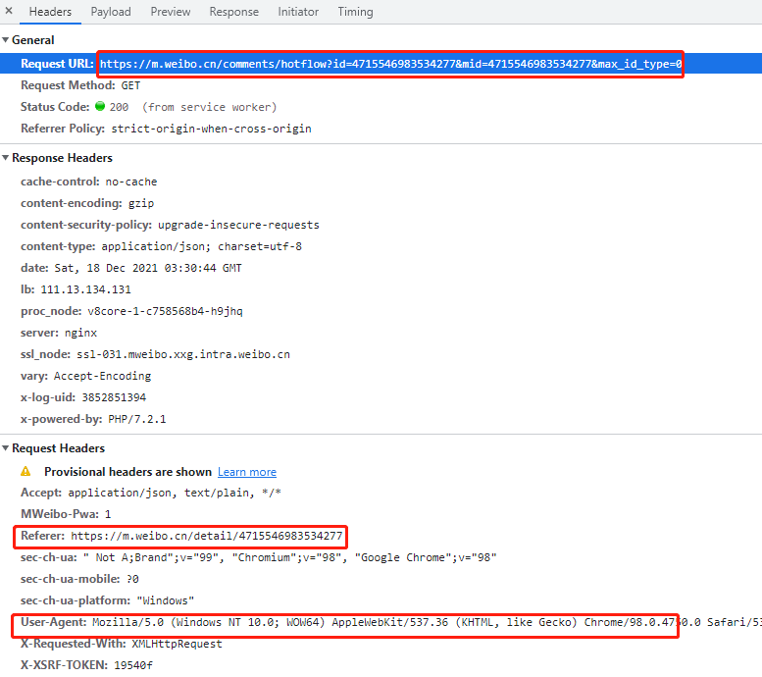Select the x-log-uid 3852851394 row
Viewport: 762px width, 677px height.
point(83,397)
